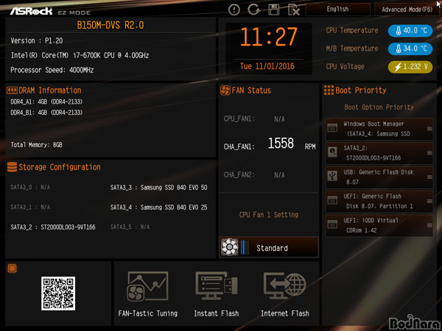442x331 pixels.
Task: Click the Boot Option Priority heading
Action: [x=379, y=107]
